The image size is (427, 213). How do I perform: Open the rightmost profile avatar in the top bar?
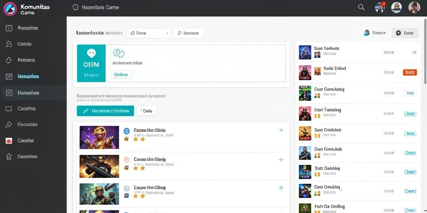(414, 7)
